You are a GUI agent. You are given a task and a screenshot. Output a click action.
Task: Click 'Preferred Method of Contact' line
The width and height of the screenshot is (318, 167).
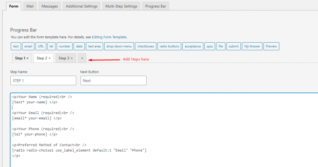point(49,145)
